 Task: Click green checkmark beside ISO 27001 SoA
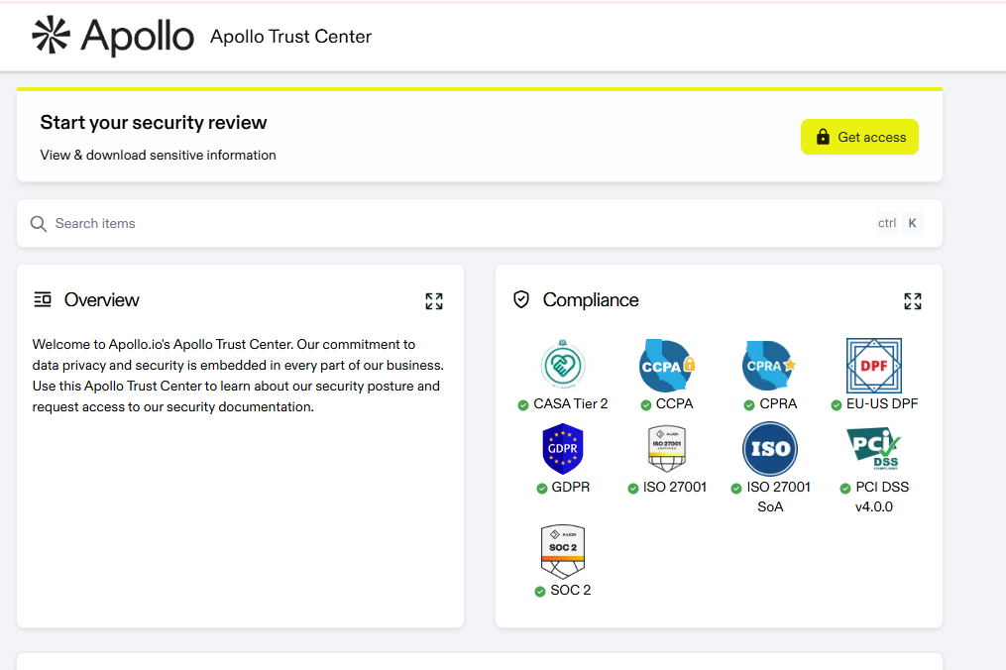(736, 489)
